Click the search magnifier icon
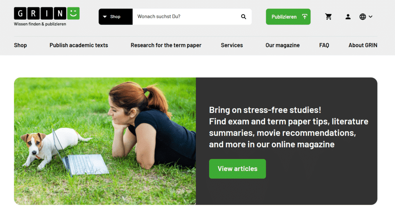 pyautogui.click(x=243, y=17)
